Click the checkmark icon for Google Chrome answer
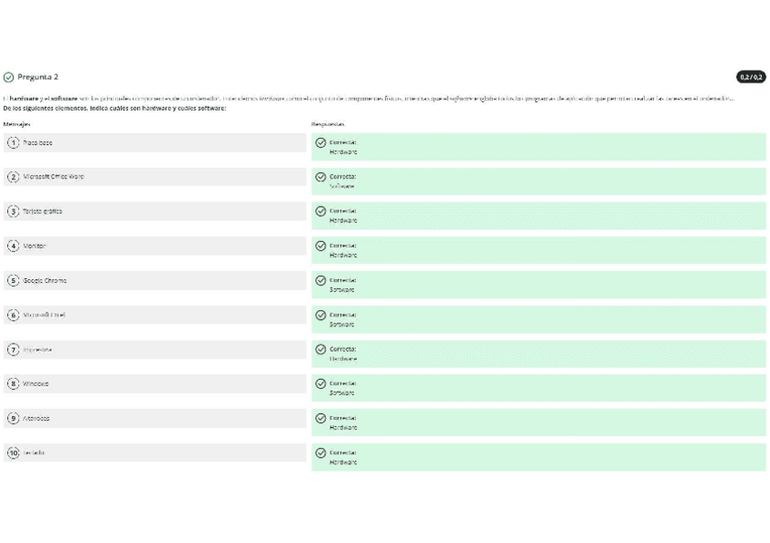The height and width of the screenshot is (543, 770). (x=321, y=280)
